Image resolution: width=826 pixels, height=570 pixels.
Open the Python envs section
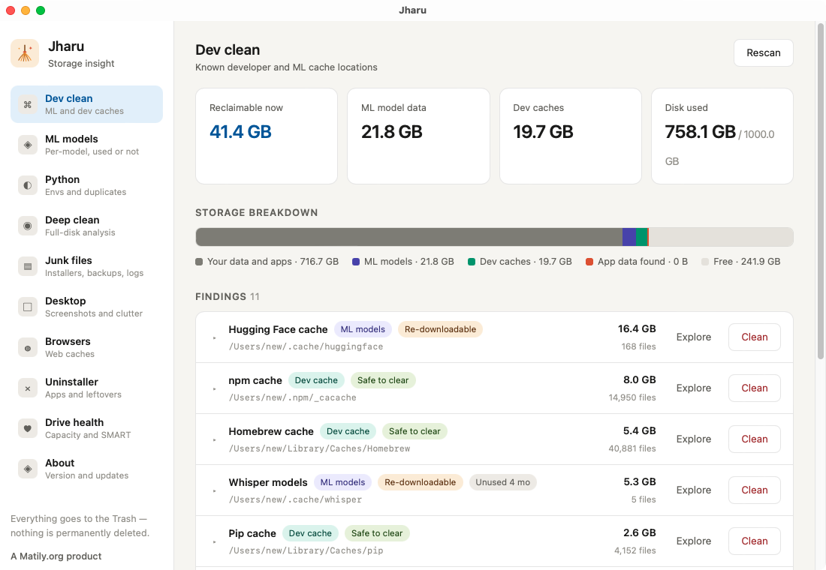tap(87, 185)
